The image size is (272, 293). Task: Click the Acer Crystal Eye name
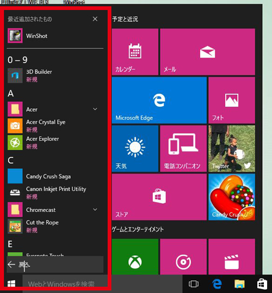[x=46, y=122]
